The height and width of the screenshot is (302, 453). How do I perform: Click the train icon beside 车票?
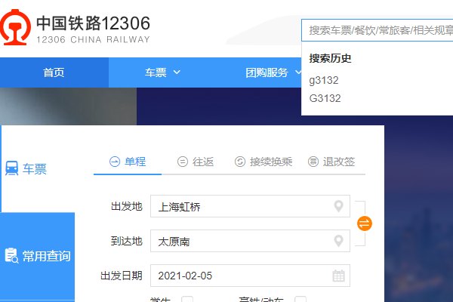[11, 168]
